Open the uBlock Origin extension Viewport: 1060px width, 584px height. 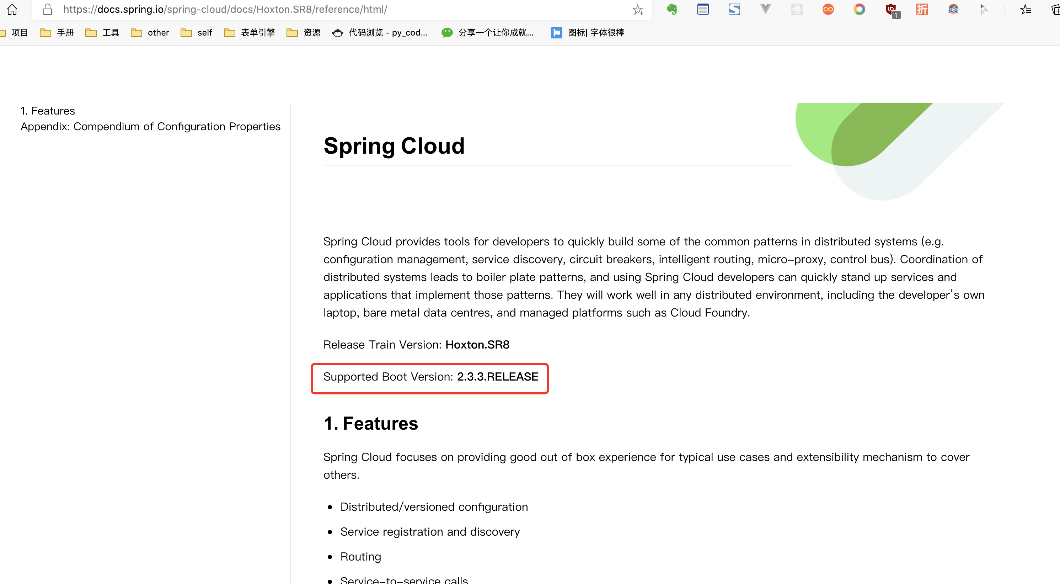point(891,10)
